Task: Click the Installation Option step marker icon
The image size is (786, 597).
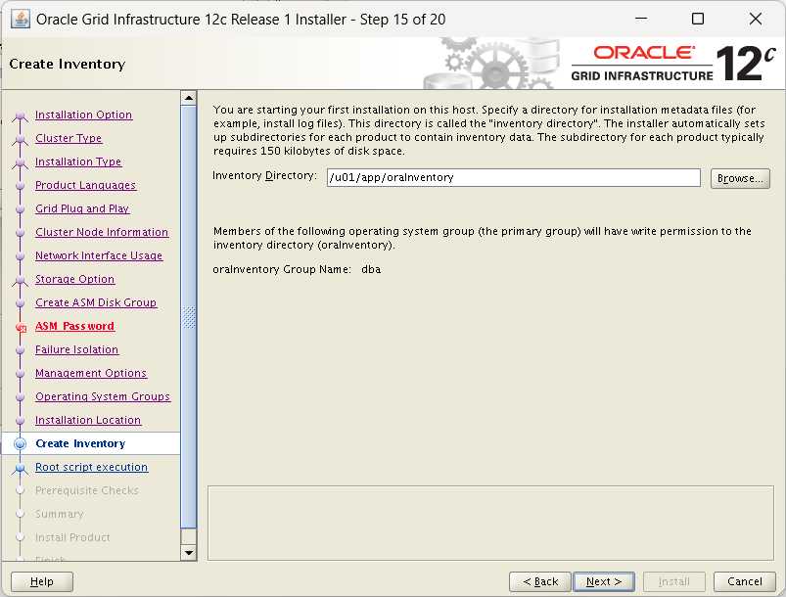Action: 20,116
